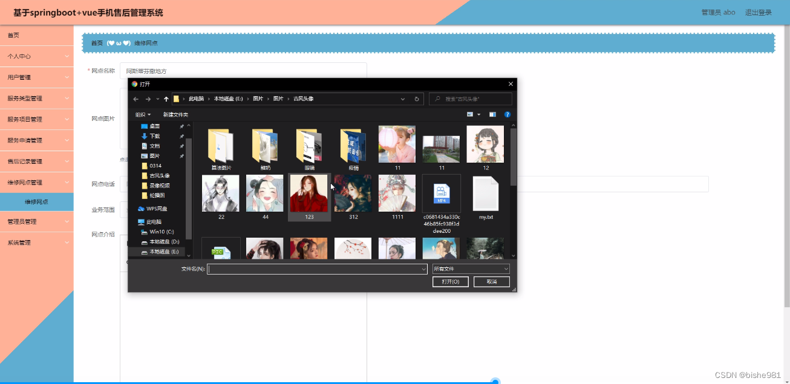Screen dimensions: 790x384
Task: Click the 打开(O) button to confirm
Action: (x=450, y=281)
